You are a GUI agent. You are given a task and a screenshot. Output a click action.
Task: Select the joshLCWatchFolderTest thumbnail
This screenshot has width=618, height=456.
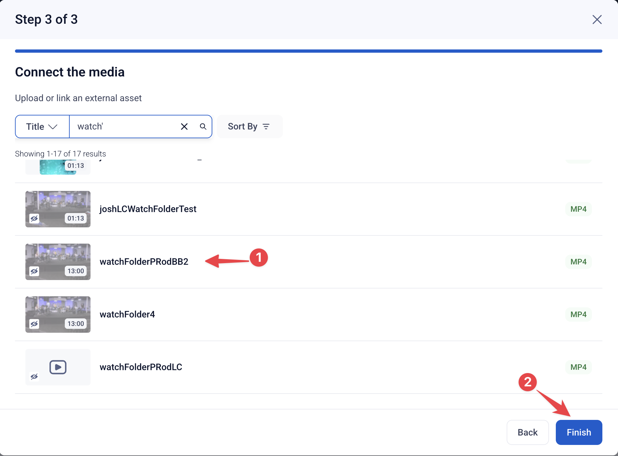tap(58, 209)
